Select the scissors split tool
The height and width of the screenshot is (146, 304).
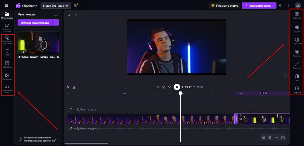[74, 87]
